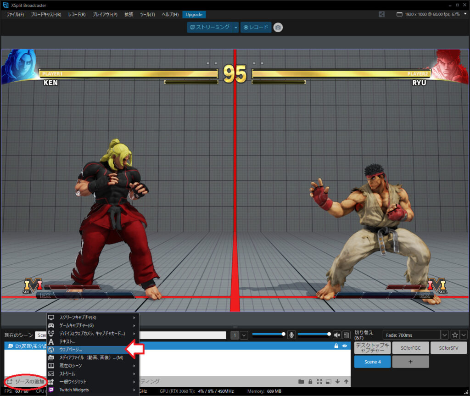This screenshot has height=396, width=470.
Task: Click the microphone icon
Action: click(x=291, y=335)
